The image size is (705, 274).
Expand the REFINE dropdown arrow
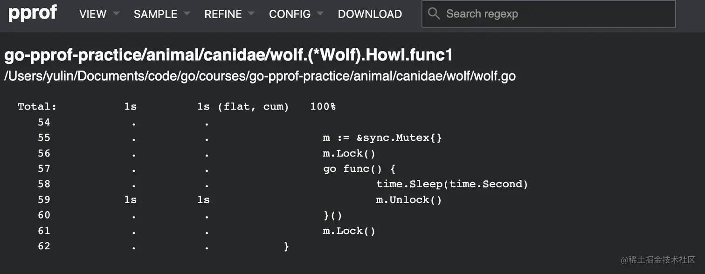point(251,14)
